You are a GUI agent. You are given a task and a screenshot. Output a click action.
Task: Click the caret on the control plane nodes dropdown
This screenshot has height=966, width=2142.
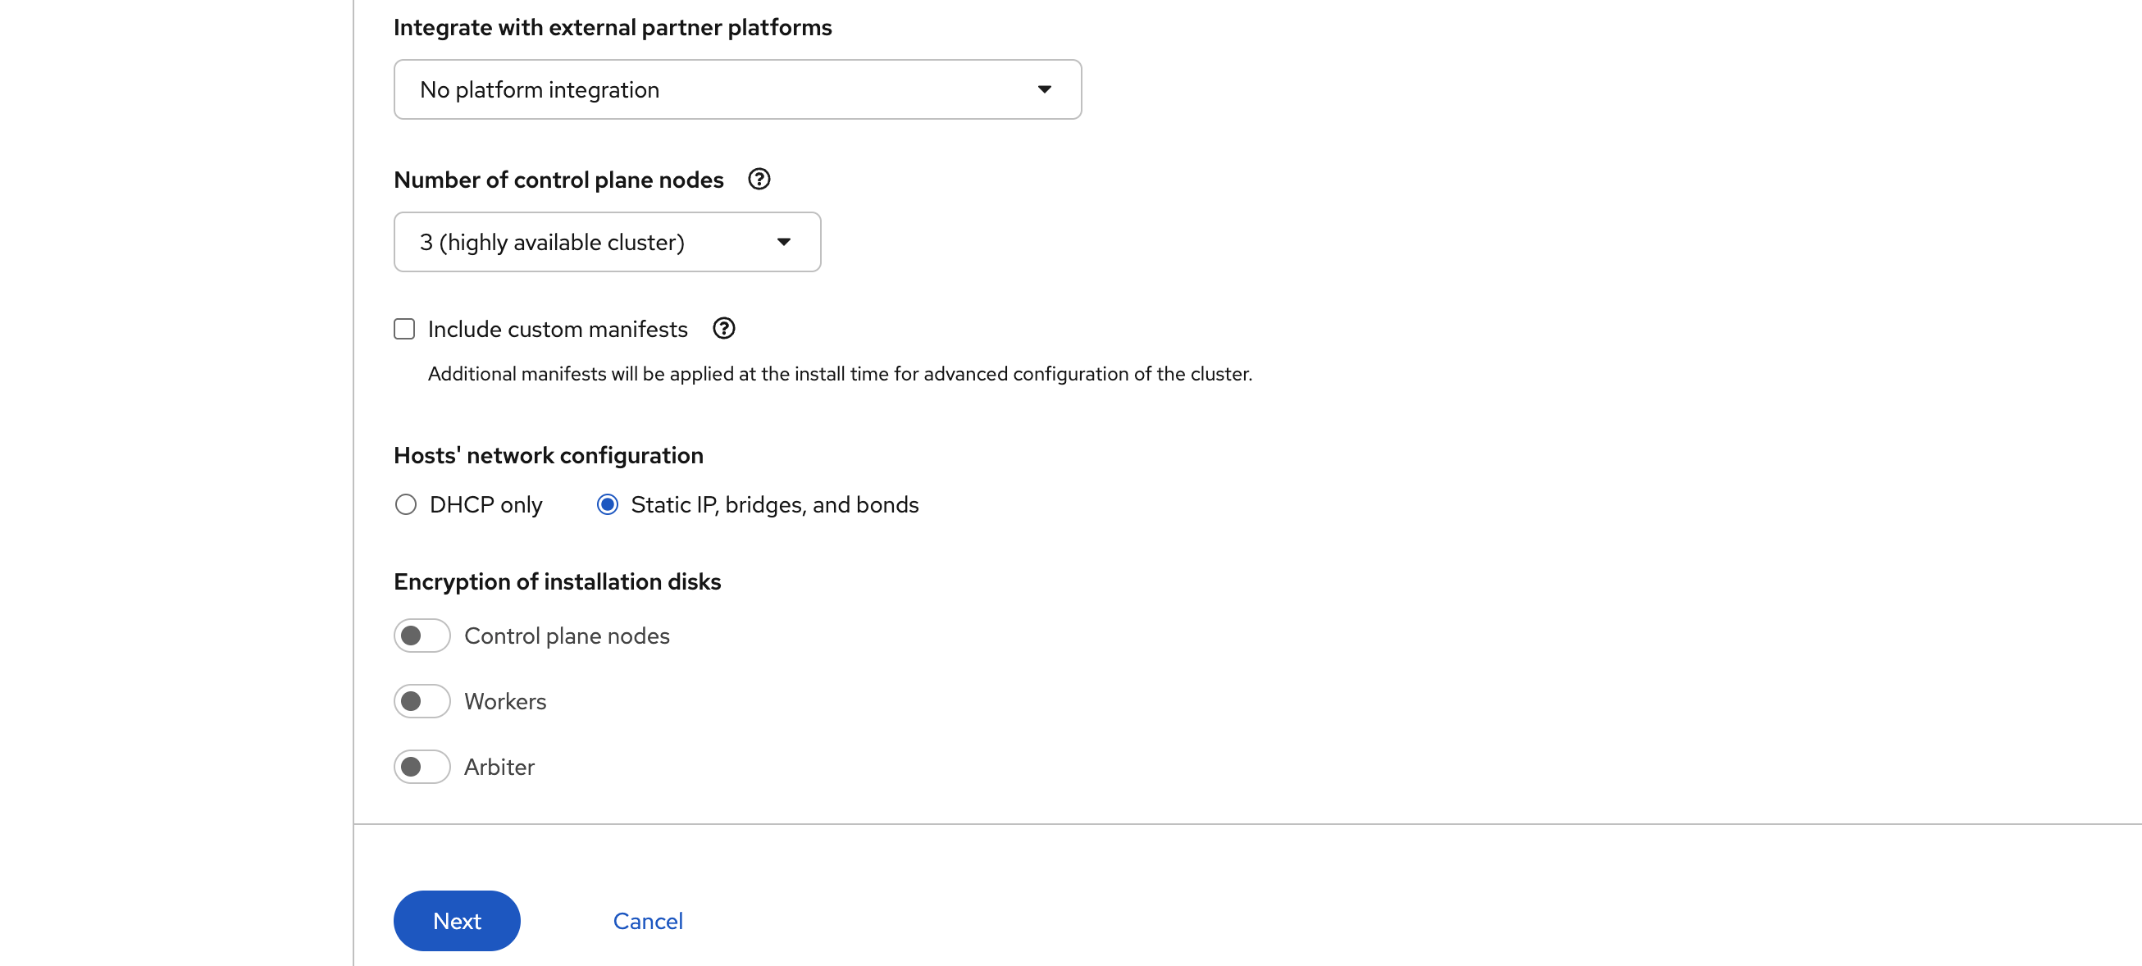click(x=785, y=242)
